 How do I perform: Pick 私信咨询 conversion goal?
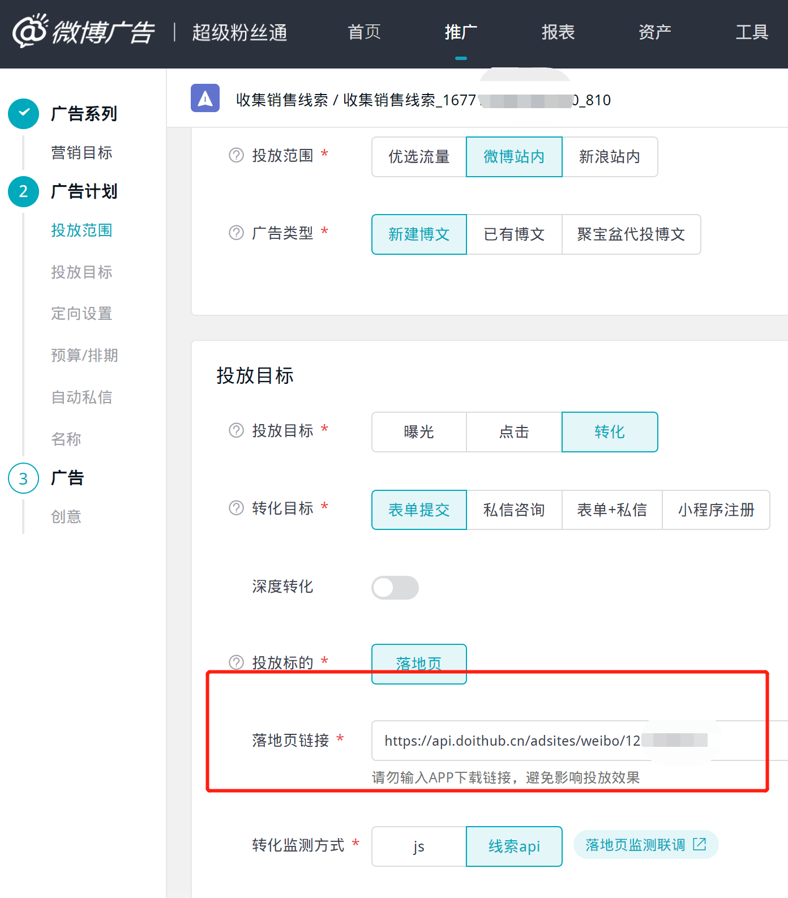[x=514, y=510]
